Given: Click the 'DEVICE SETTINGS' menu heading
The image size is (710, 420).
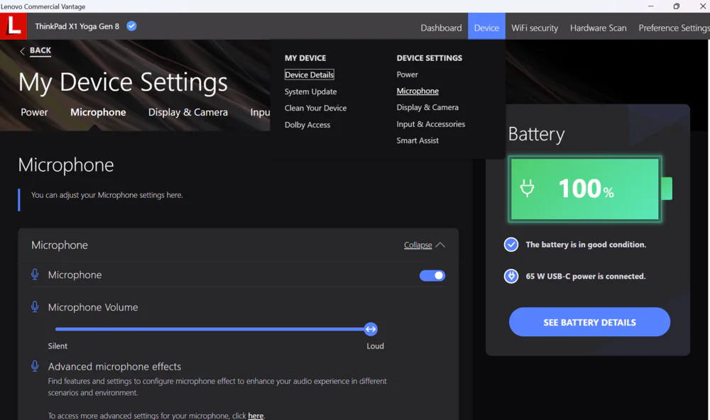Looking at the screenshot, I should [x=430, y=58].
